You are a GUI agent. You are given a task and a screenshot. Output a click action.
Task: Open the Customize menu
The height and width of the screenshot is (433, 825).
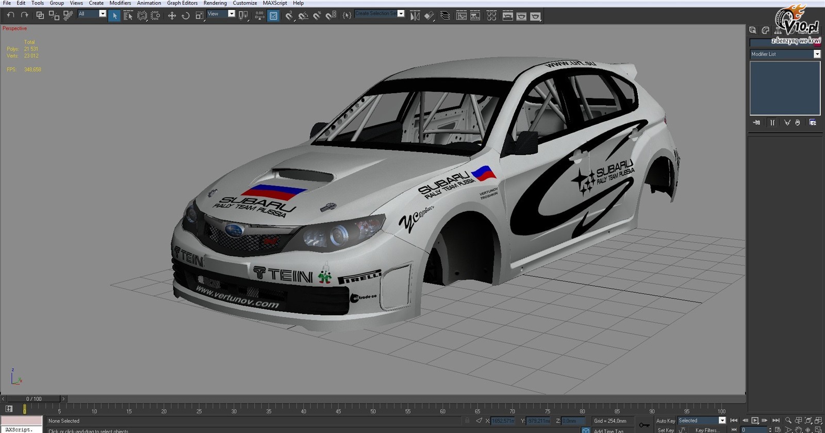245,3
